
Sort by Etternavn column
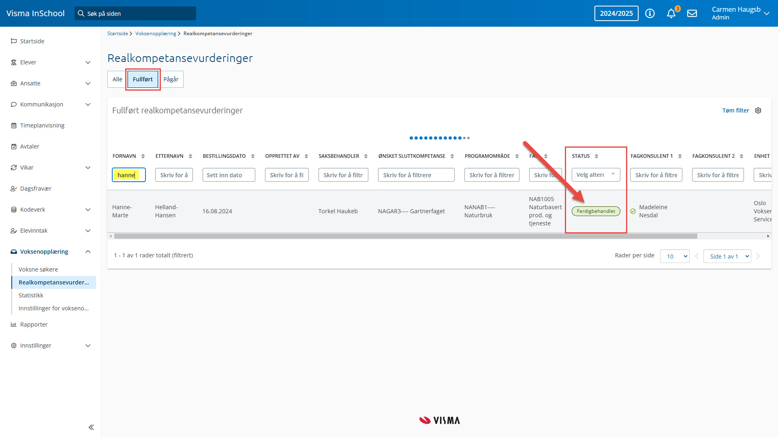190,156
